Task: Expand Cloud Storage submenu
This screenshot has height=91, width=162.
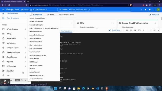Action: point(26,57)
